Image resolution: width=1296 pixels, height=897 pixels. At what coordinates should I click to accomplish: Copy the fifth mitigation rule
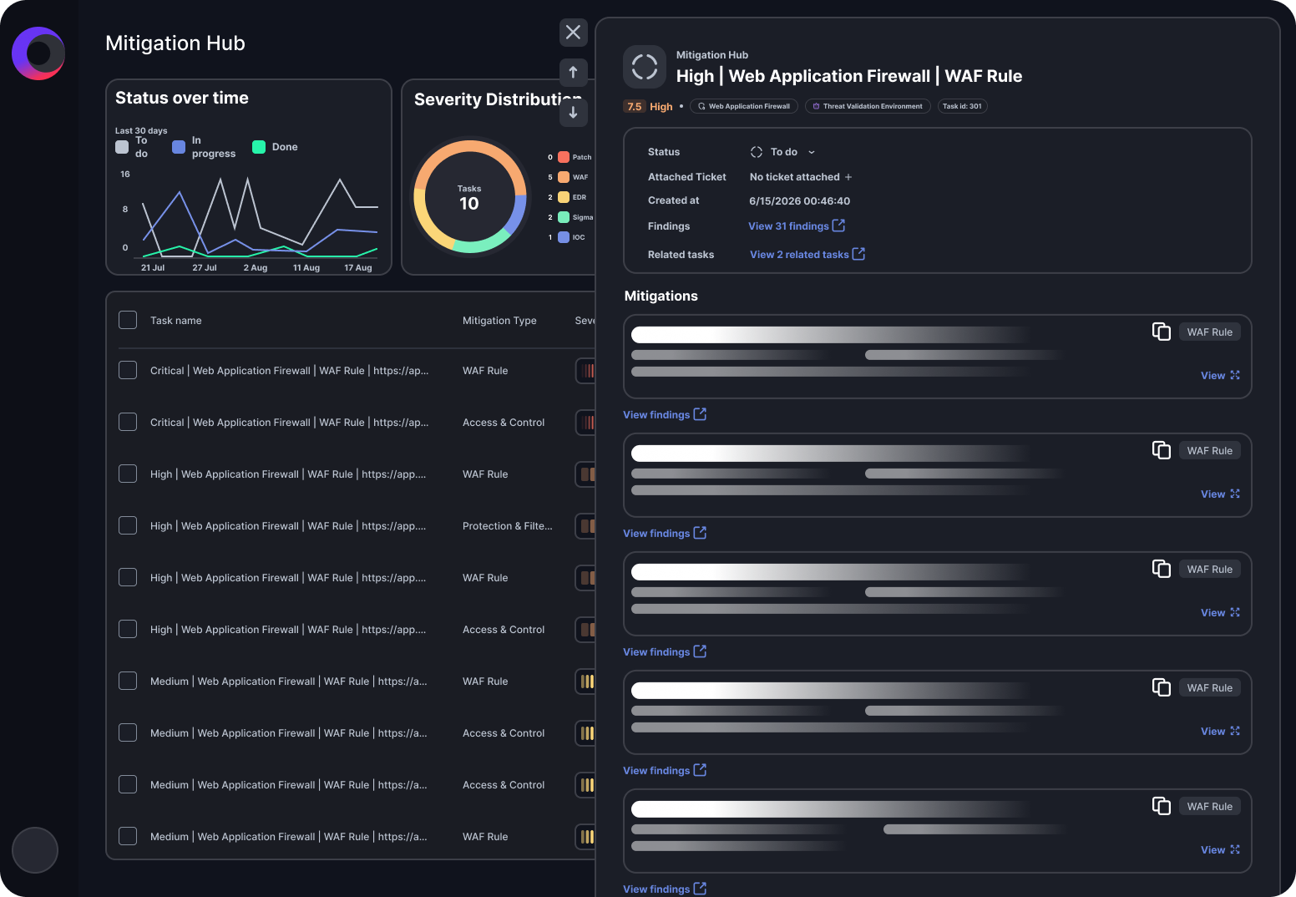click(1162, 806)
